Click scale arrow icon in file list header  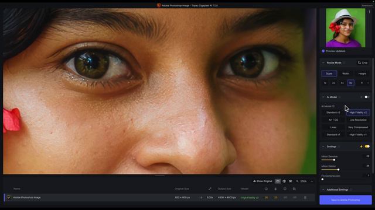(210, 189)
